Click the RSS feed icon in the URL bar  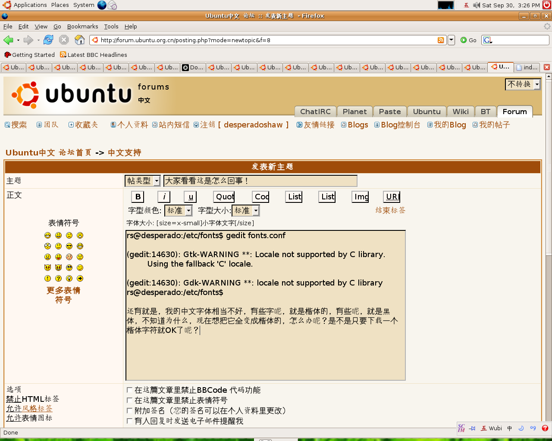point(441,40)
